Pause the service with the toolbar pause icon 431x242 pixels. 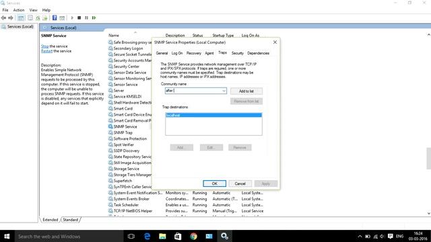pos(86,18)
